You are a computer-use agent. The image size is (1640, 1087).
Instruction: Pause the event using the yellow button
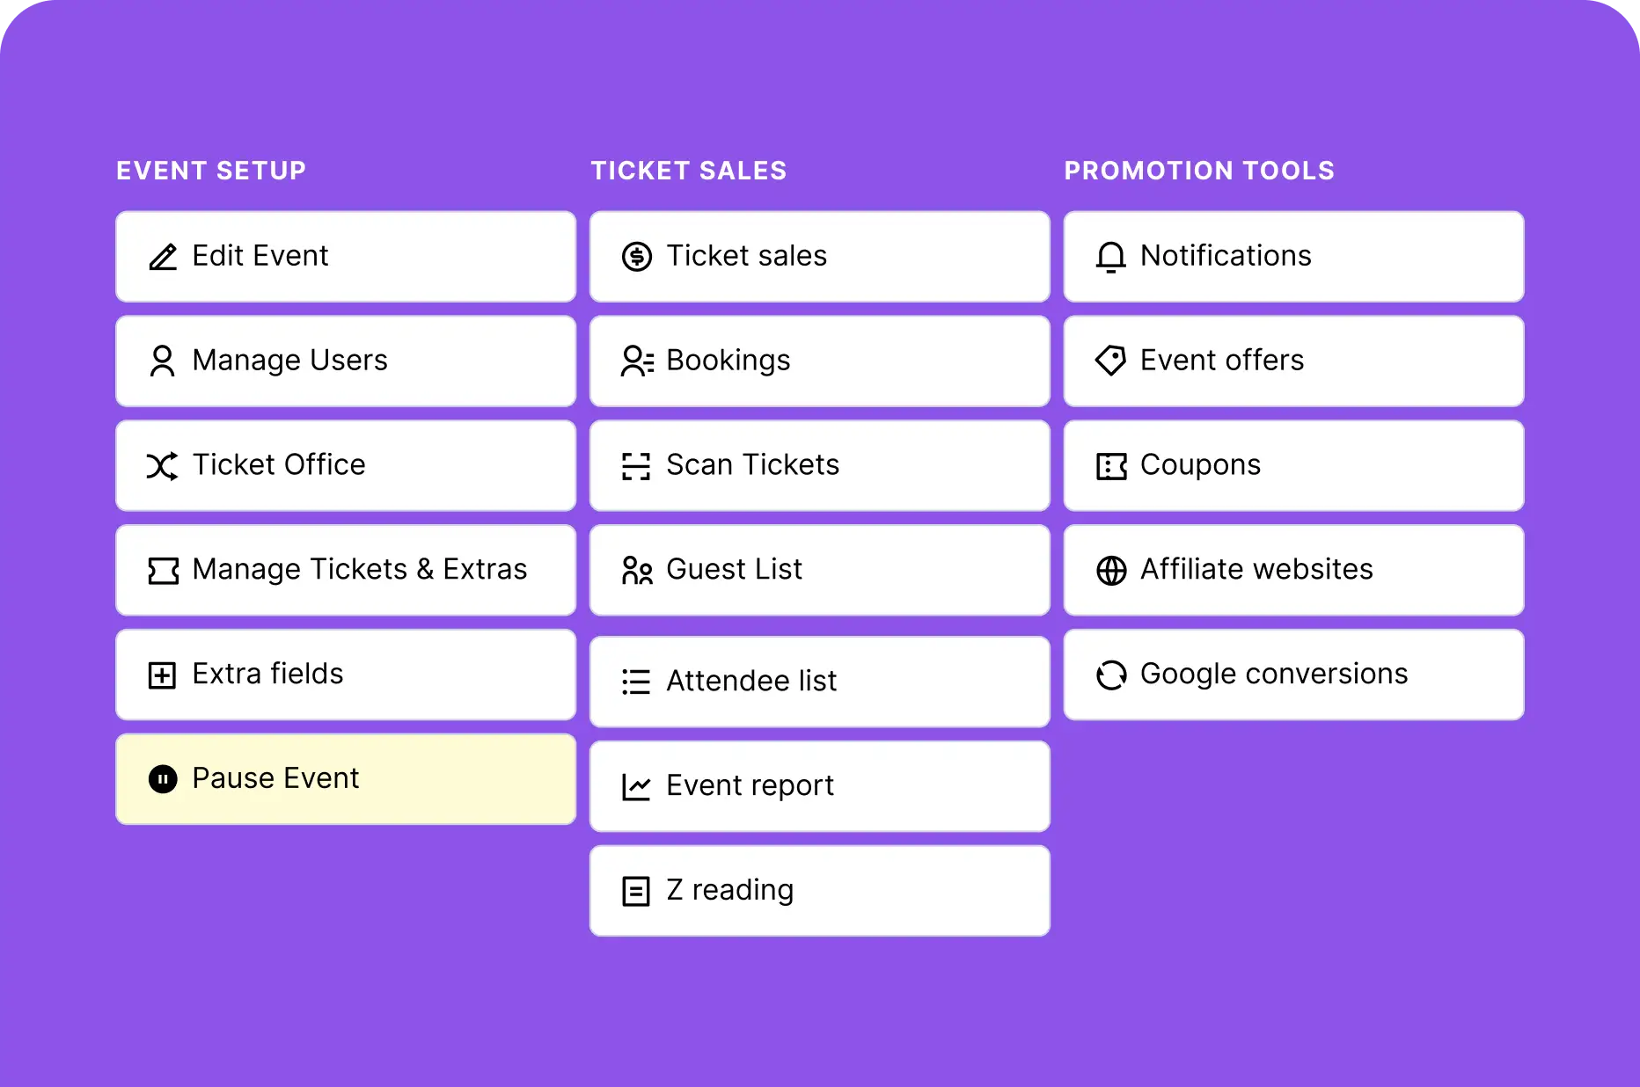point(346,779)
